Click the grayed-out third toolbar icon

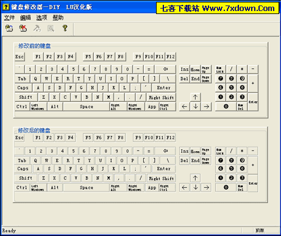click(x=37, y=28)
